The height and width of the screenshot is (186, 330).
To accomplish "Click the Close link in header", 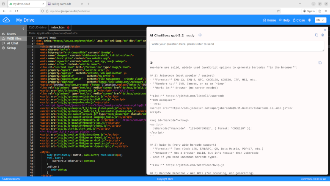I will point(298,20).
